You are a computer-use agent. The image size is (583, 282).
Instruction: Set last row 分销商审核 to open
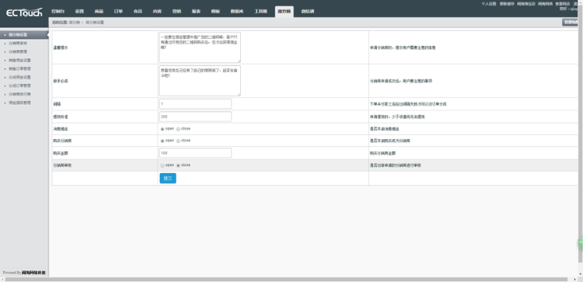[162, 165]
